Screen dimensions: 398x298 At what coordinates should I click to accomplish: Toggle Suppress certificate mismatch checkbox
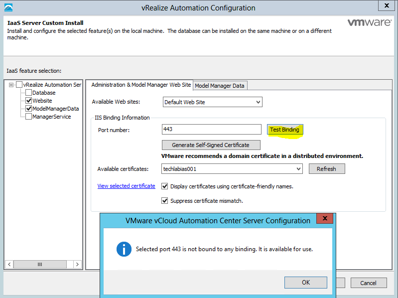(x=165, y=201)
